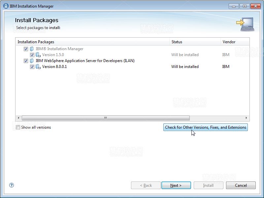Click the Will be installed status for Version 1.5.0

(185, 55)
